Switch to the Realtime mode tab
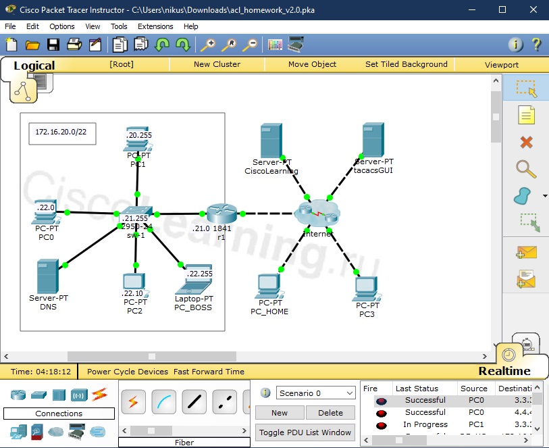Viewport: 549px width, 448px height. click(x=504, y=370)
